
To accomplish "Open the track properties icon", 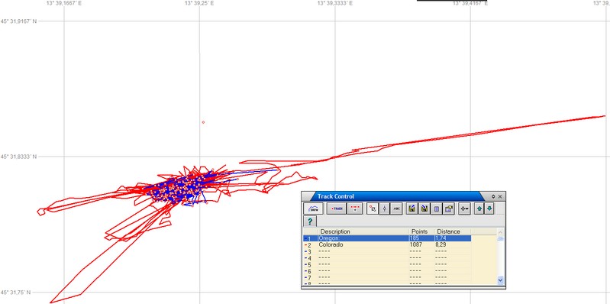I will (437, 209).
